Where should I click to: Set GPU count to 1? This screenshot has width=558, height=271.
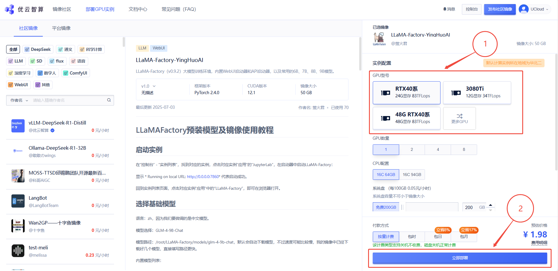tap(386, 149)
